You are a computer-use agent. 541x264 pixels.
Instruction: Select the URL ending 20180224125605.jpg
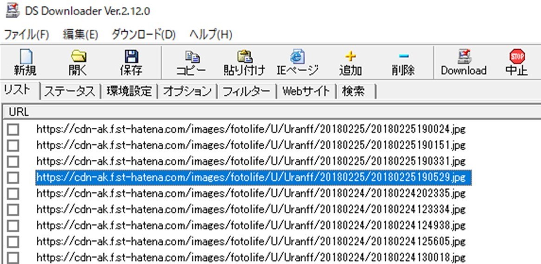click(251, 241)
